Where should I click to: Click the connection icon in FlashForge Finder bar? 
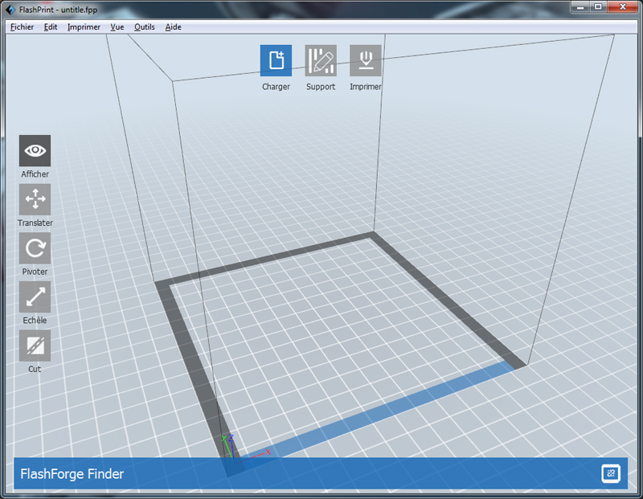(x=611, y=473)
